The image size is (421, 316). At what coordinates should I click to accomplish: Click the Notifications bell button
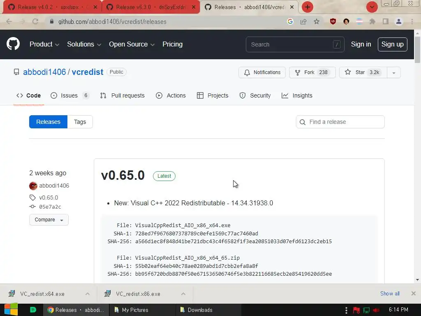coord(262,72)
